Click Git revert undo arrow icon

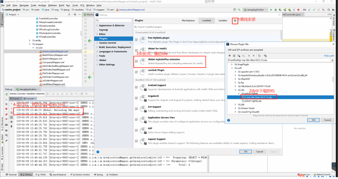pos(323,9)
